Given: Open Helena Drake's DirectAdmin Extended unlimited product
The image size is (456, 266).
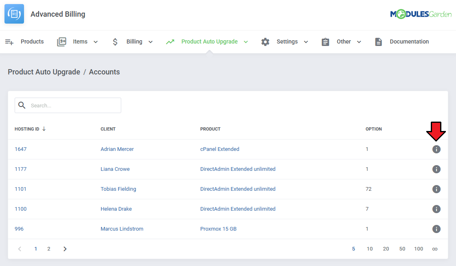Looking at the screenshot, I should point(238,209).
